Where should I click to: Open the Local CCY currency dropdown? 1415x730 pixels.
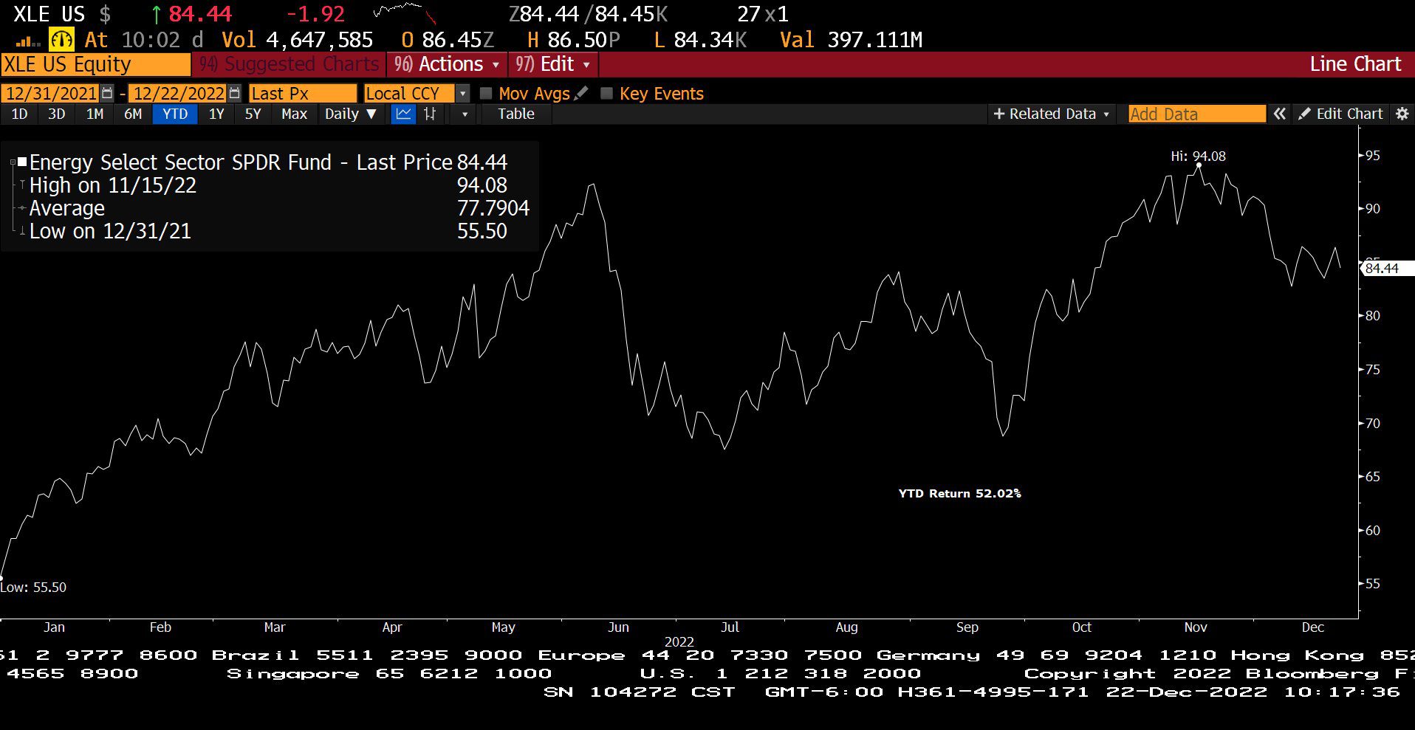[463, 94]
